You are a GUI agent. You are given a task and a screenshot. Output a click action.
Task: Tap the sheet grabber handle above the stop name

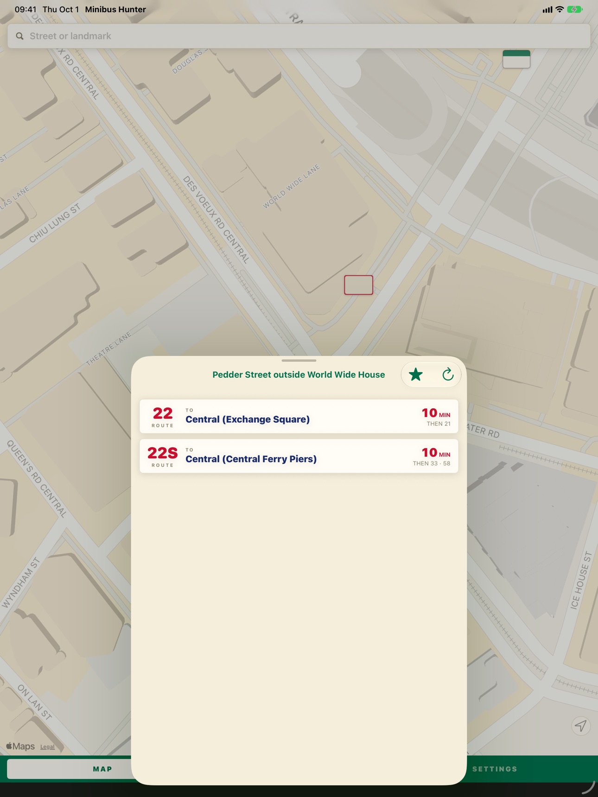point(299,361)
